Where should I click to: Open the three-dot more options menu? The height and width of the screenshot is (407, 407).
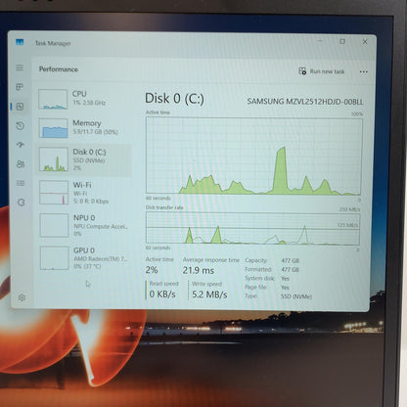pos(364,71)
